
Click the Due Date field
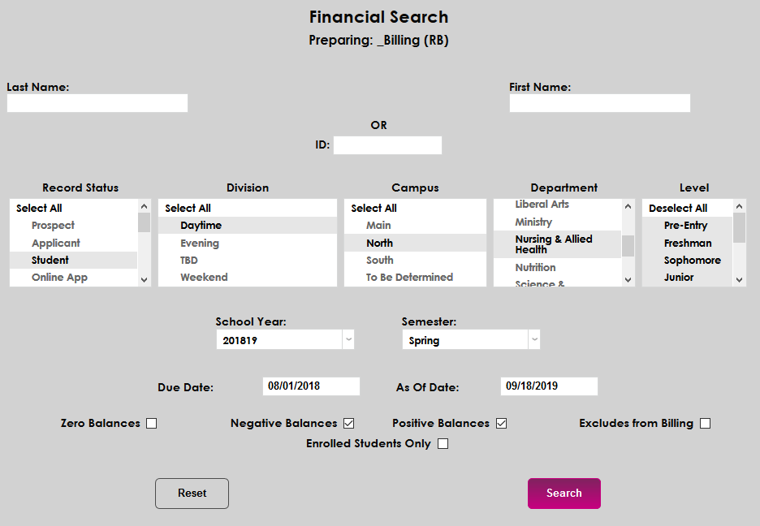[311, 386]
